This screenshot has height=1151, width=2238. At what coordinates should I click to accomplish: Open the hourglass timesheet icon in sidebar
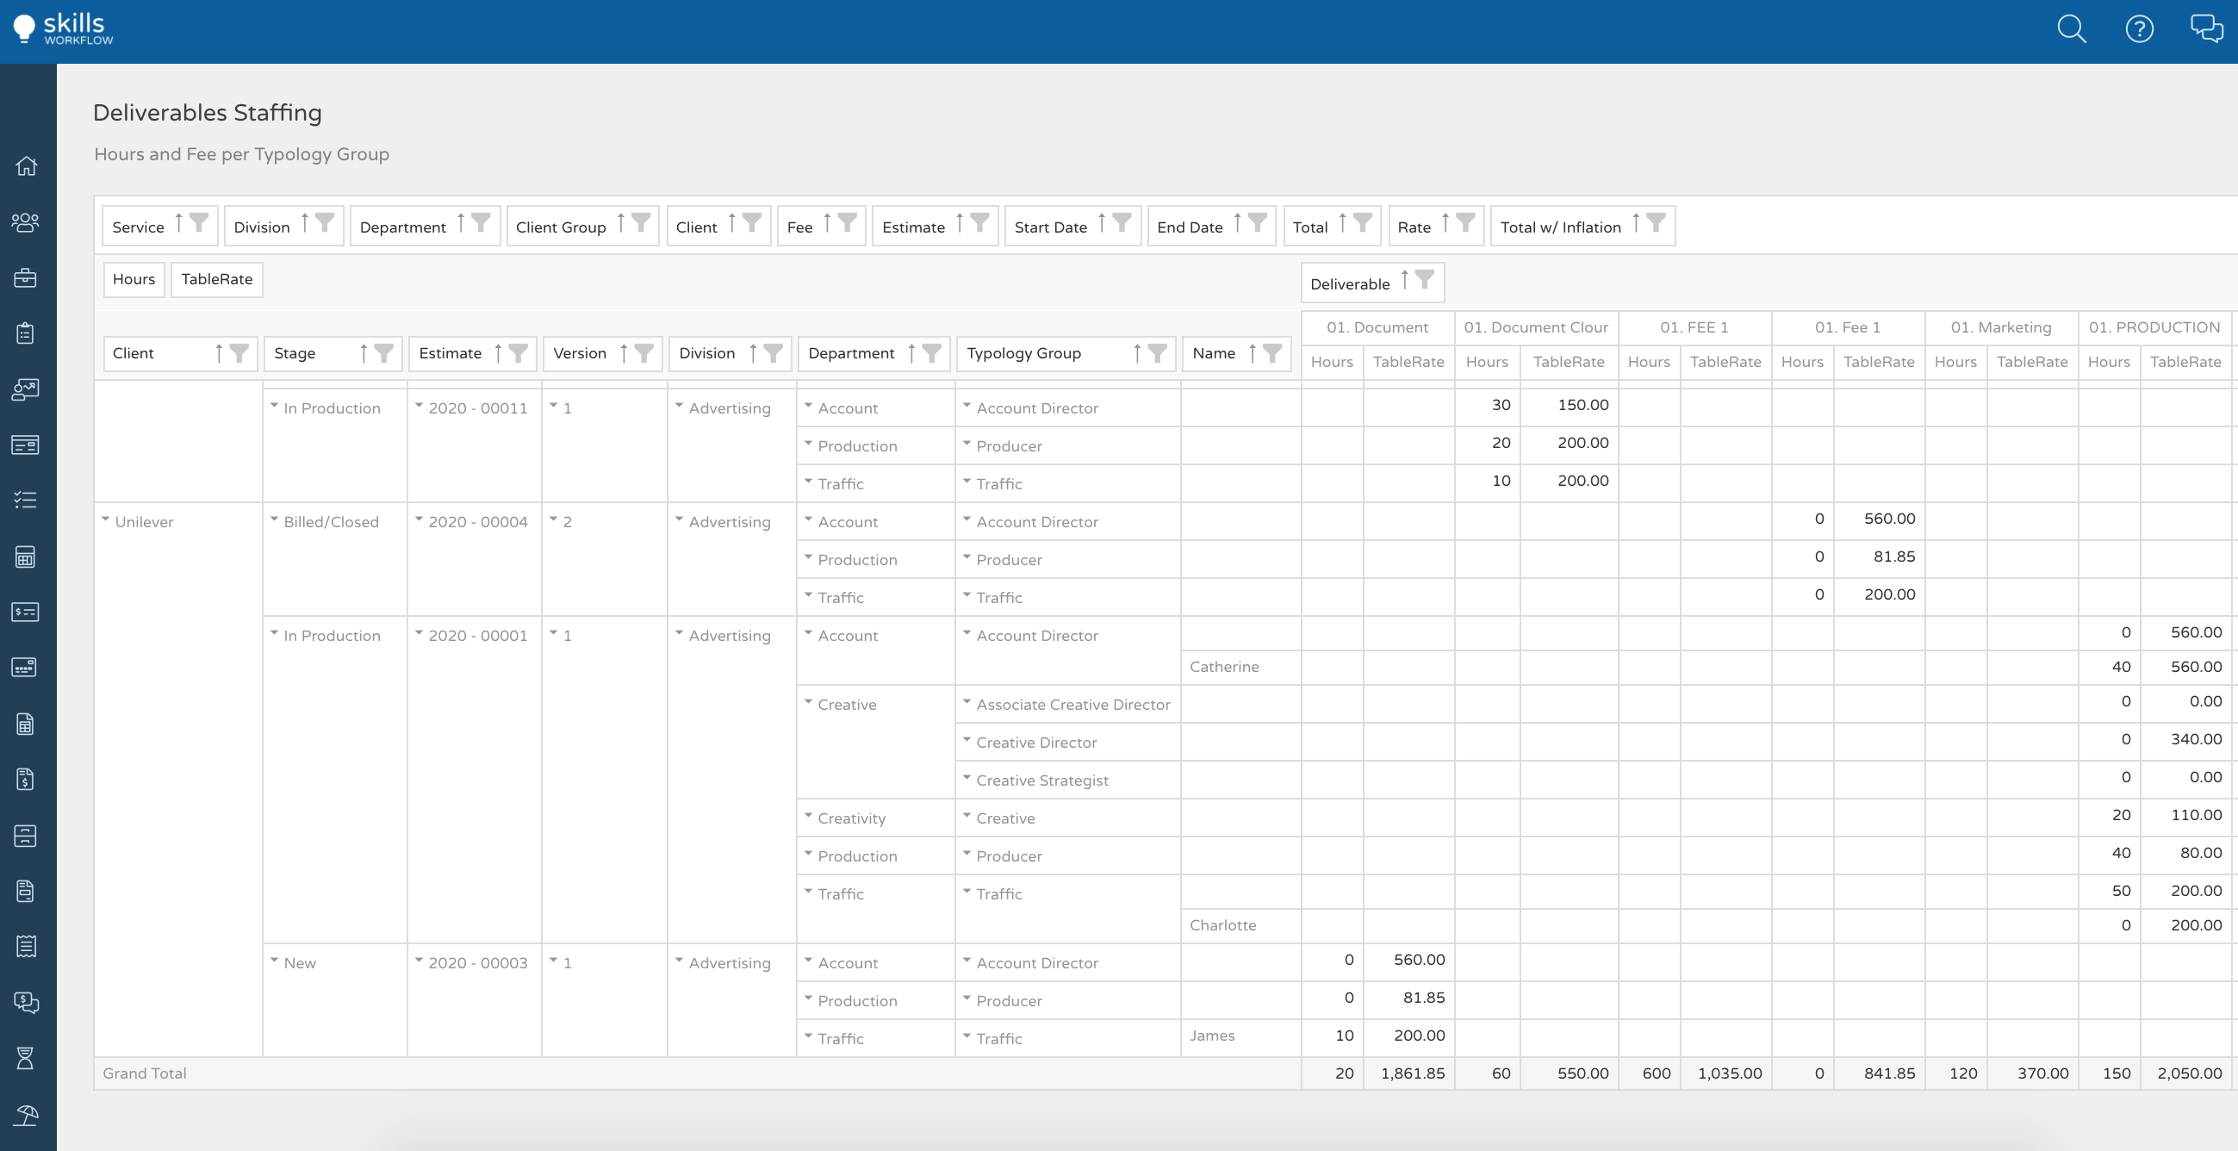point(26,1058)
